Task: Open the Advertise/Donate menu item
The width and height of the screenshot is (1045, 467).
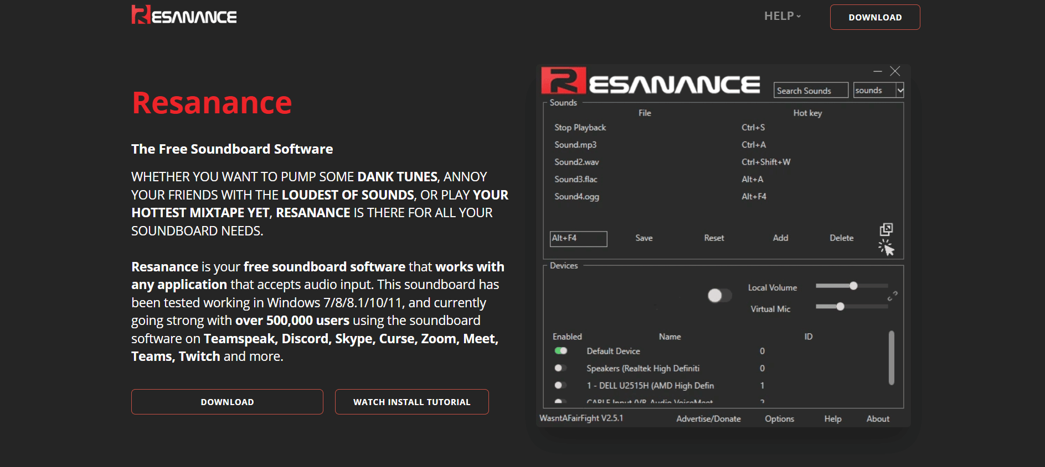Action: 708,419
